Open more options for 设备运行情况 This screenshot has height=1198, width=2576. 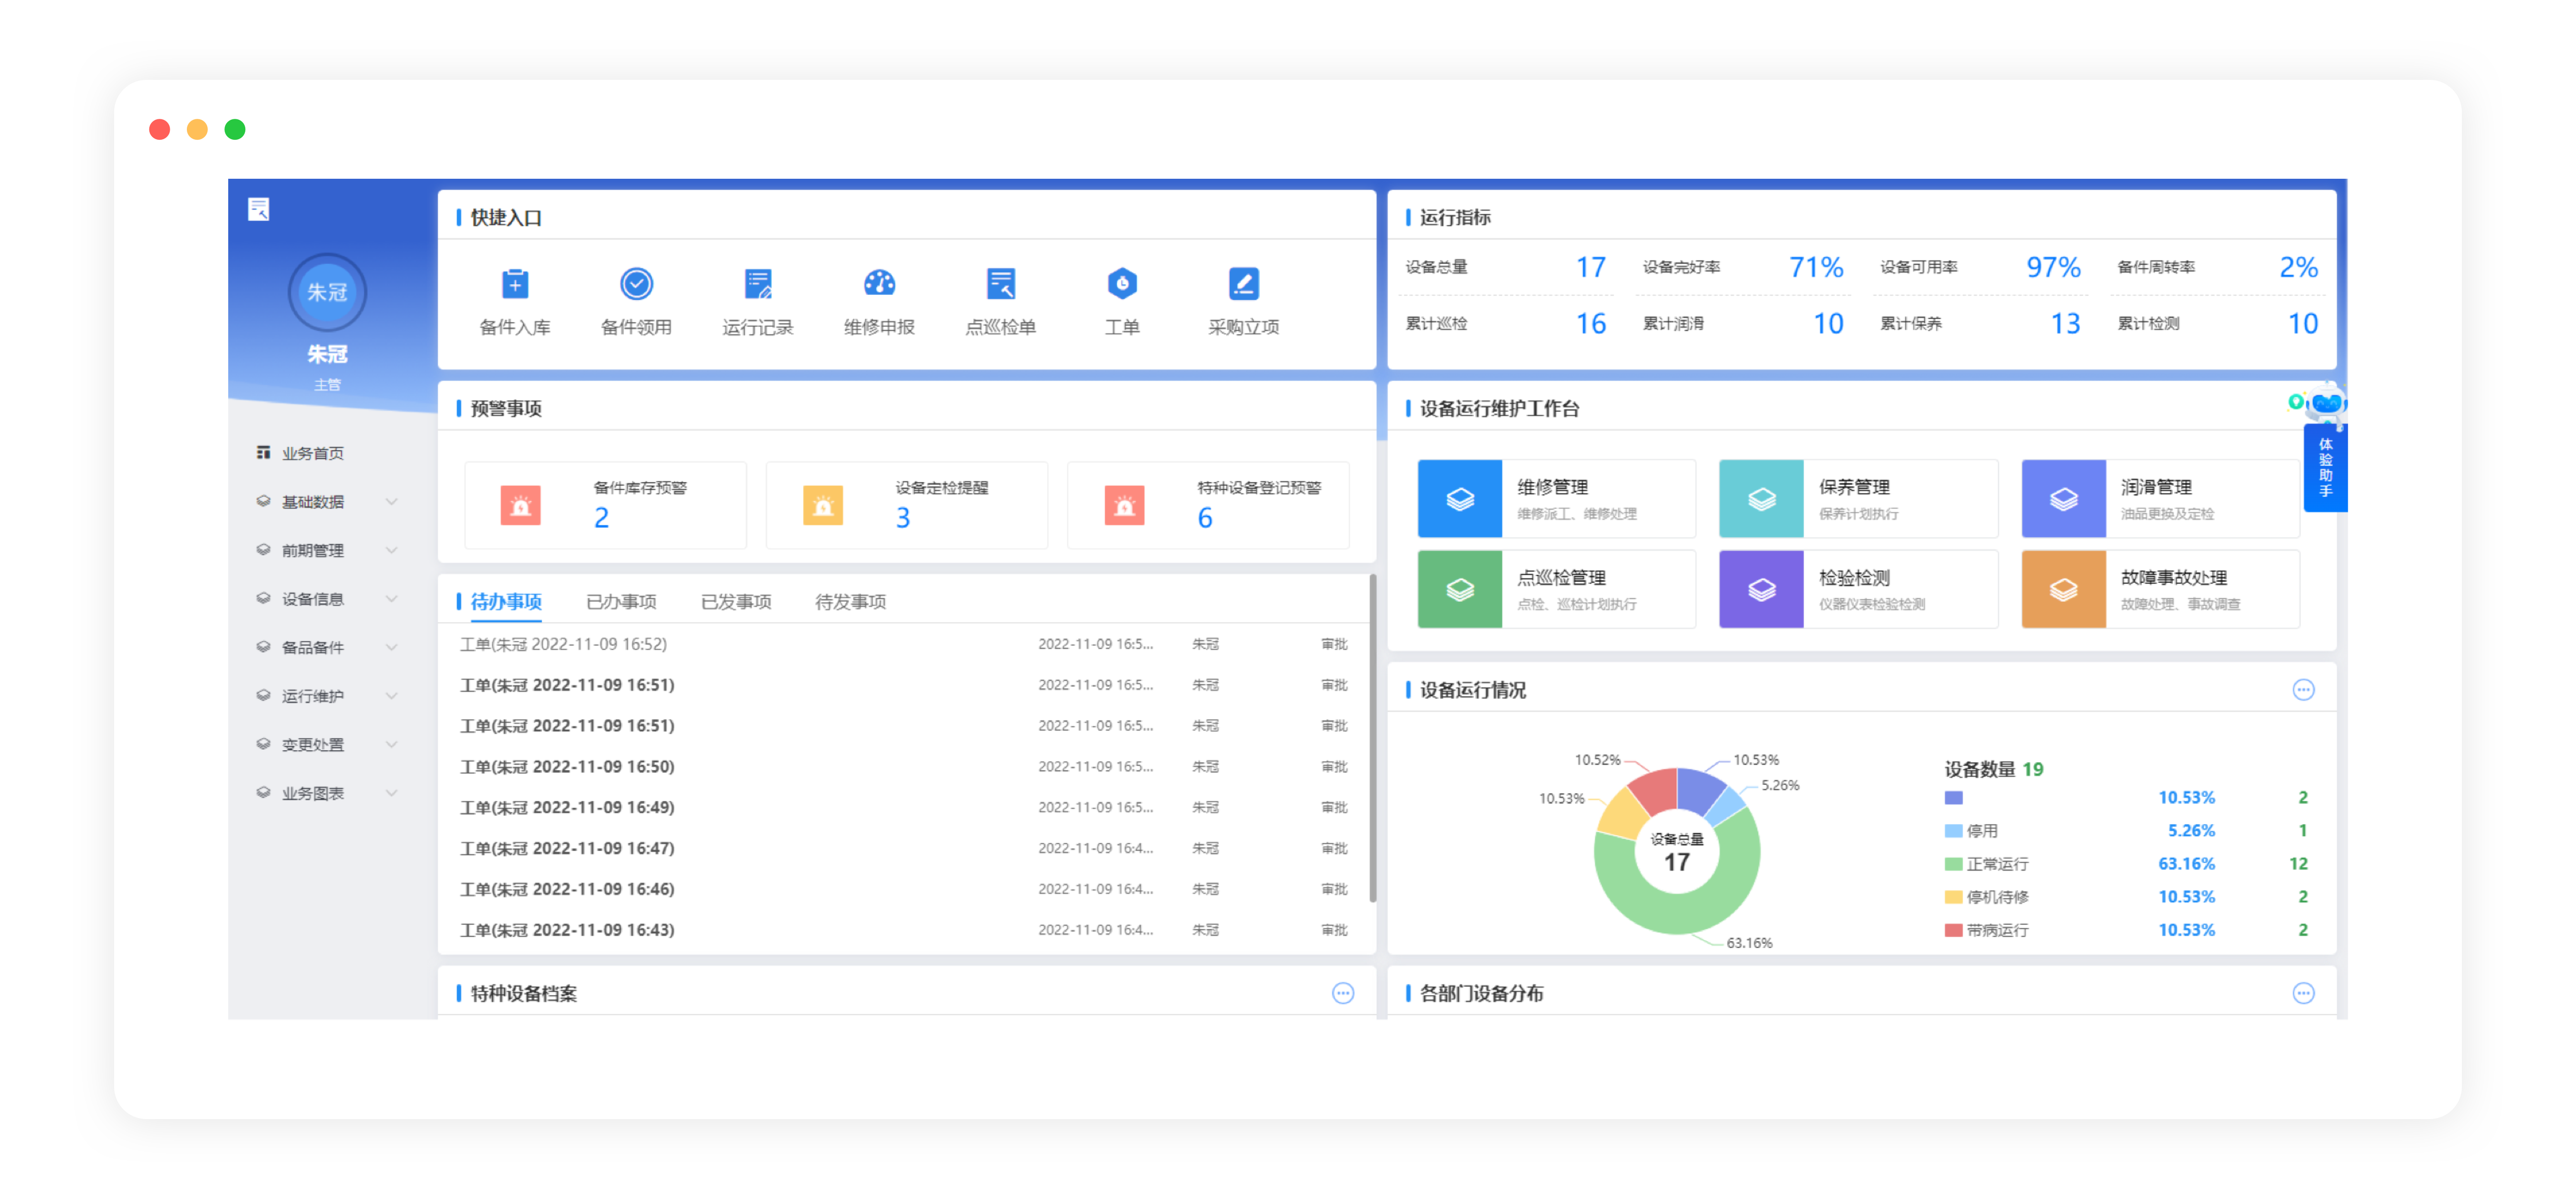click(2303, 690)
